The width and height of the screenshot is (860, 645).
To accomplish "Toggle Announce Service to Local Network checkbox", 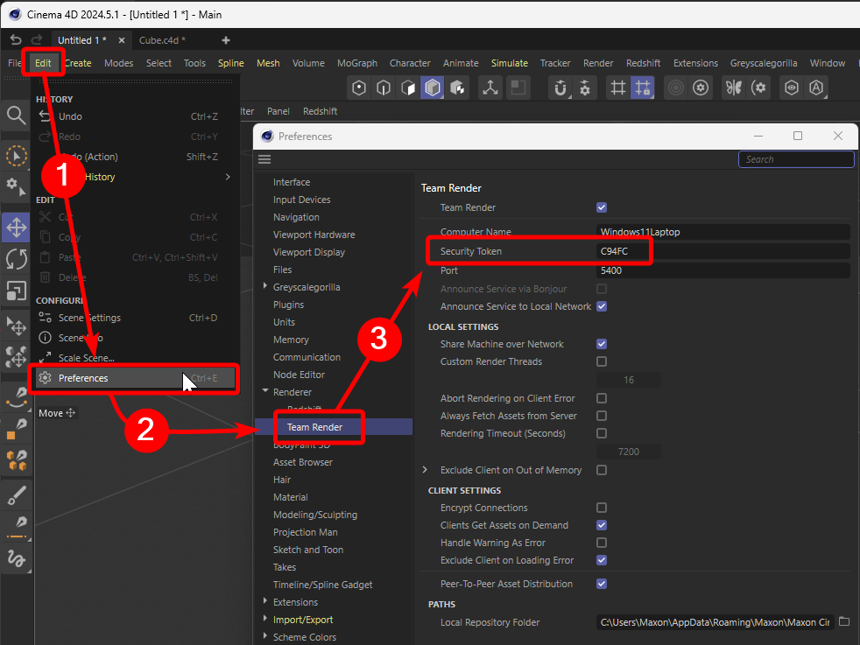I will pyautogui.click(x=602, y=306).
